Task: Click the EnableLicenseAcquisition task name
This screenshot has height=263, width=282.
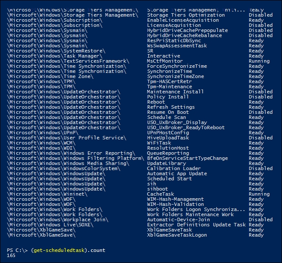Action: [x=183, y=20]
